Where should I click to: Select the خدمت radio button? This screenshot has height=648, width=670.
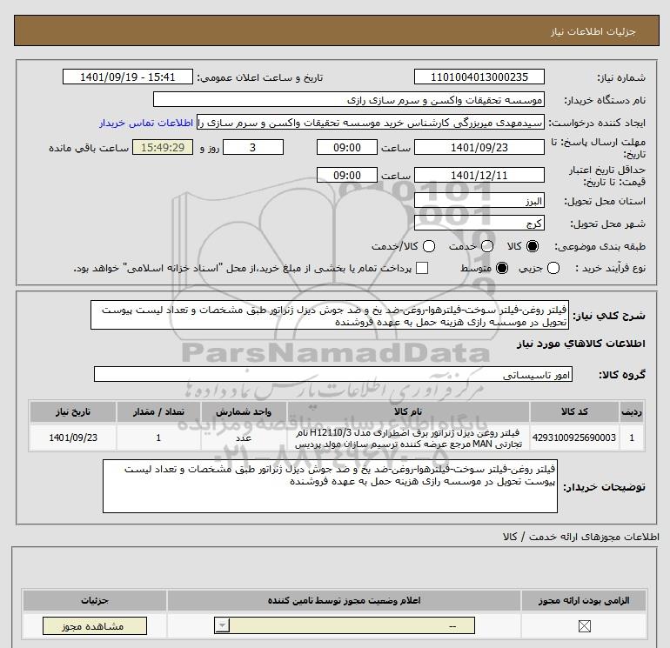tap(487, 246)
